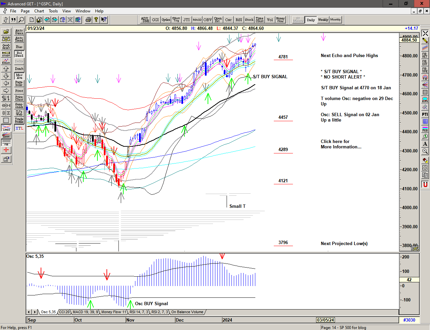Image resolution: width=430 pixels, height=330 pixels.
Task: Click the ELIPS ellipse tool icon
Action: tap(425, 99)
